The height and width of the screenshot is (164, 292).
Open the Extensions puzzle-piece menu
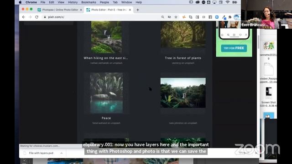point(230,17)
